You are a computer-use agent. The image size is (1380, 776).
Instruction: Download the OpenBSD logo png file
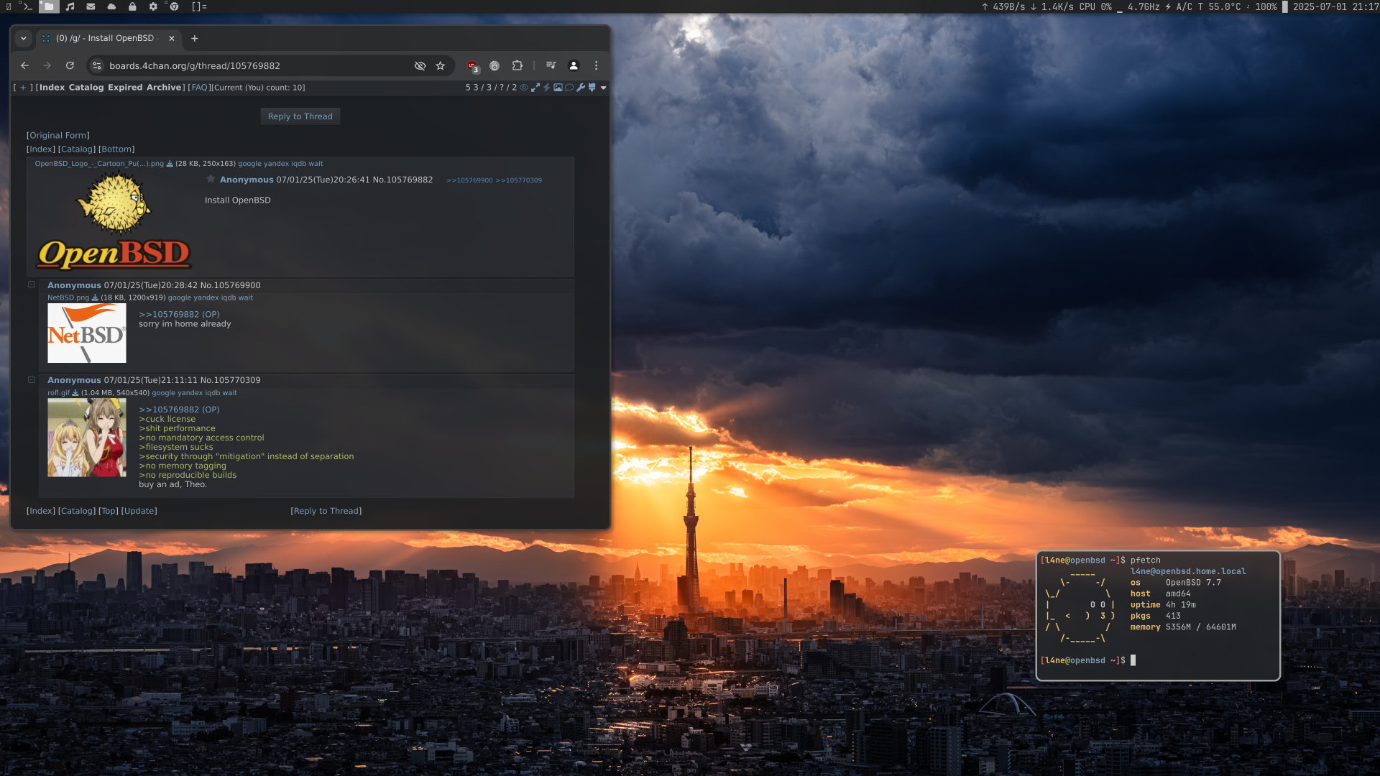click(170, 164)
